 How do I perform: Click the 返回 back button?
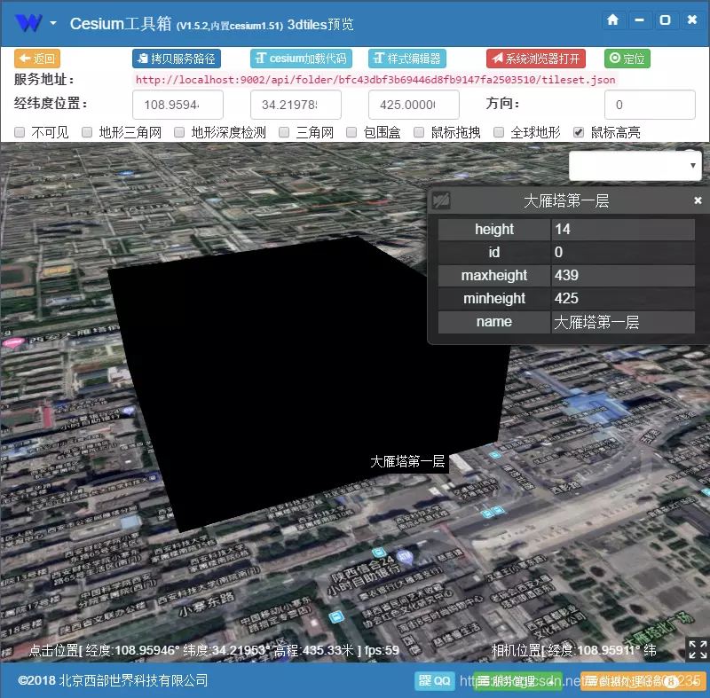[37, 59]
